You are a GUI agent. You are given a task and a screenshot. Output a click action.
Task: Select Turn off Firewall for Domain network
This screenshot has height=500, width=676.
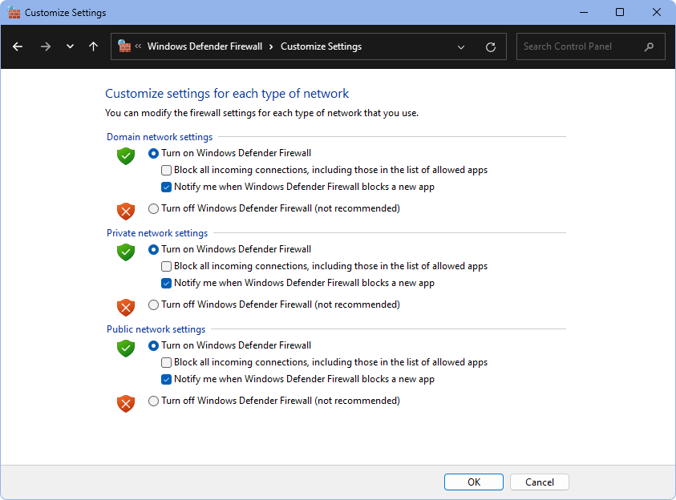pos(154,209)
